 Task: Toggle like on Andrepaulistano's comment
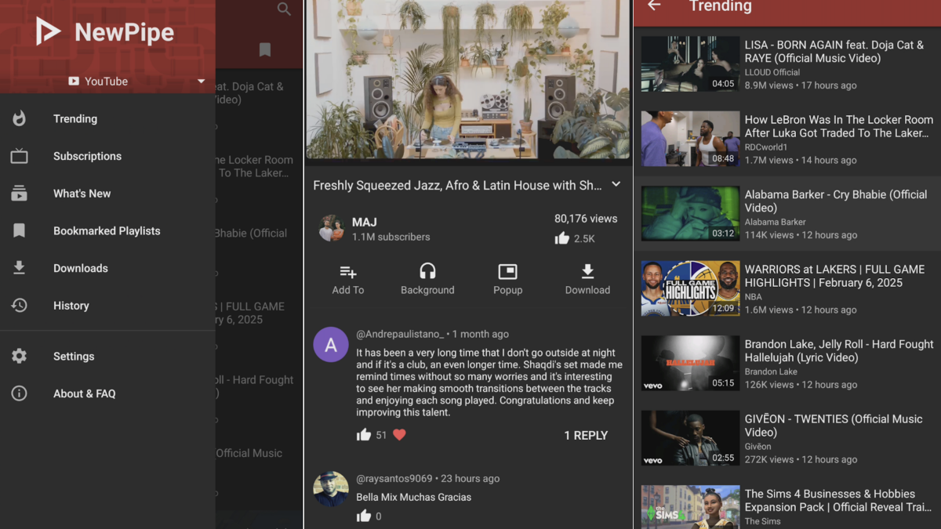tap(364, 434)
